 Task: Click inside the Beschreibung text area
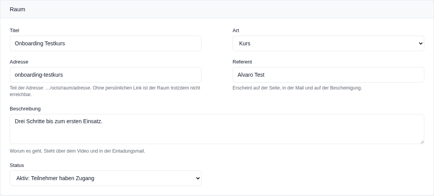[217, 129]
